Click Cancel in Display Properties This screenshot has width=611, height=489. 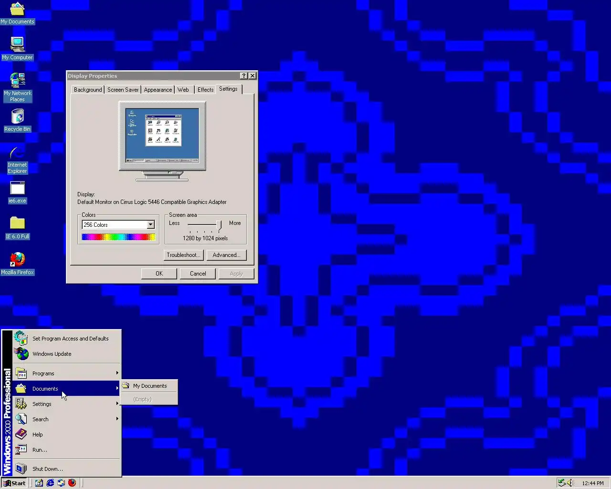click(198, 274)
